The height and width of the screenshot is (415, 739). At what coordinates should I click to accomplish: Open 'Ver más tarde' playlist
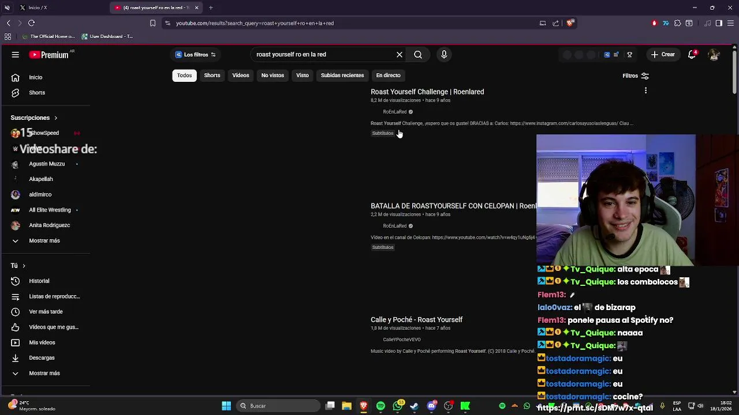pyautogui.click(x=45, y=312)
